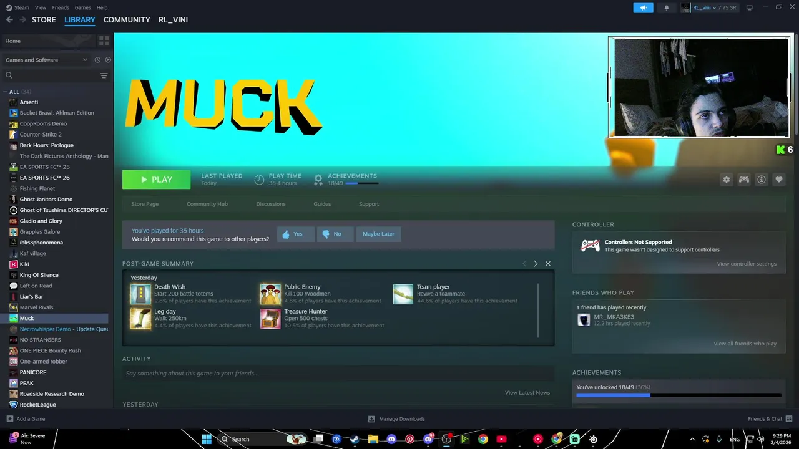Open the Games menu
This screenshot has width=799, height=449.
tap(82, 7)
